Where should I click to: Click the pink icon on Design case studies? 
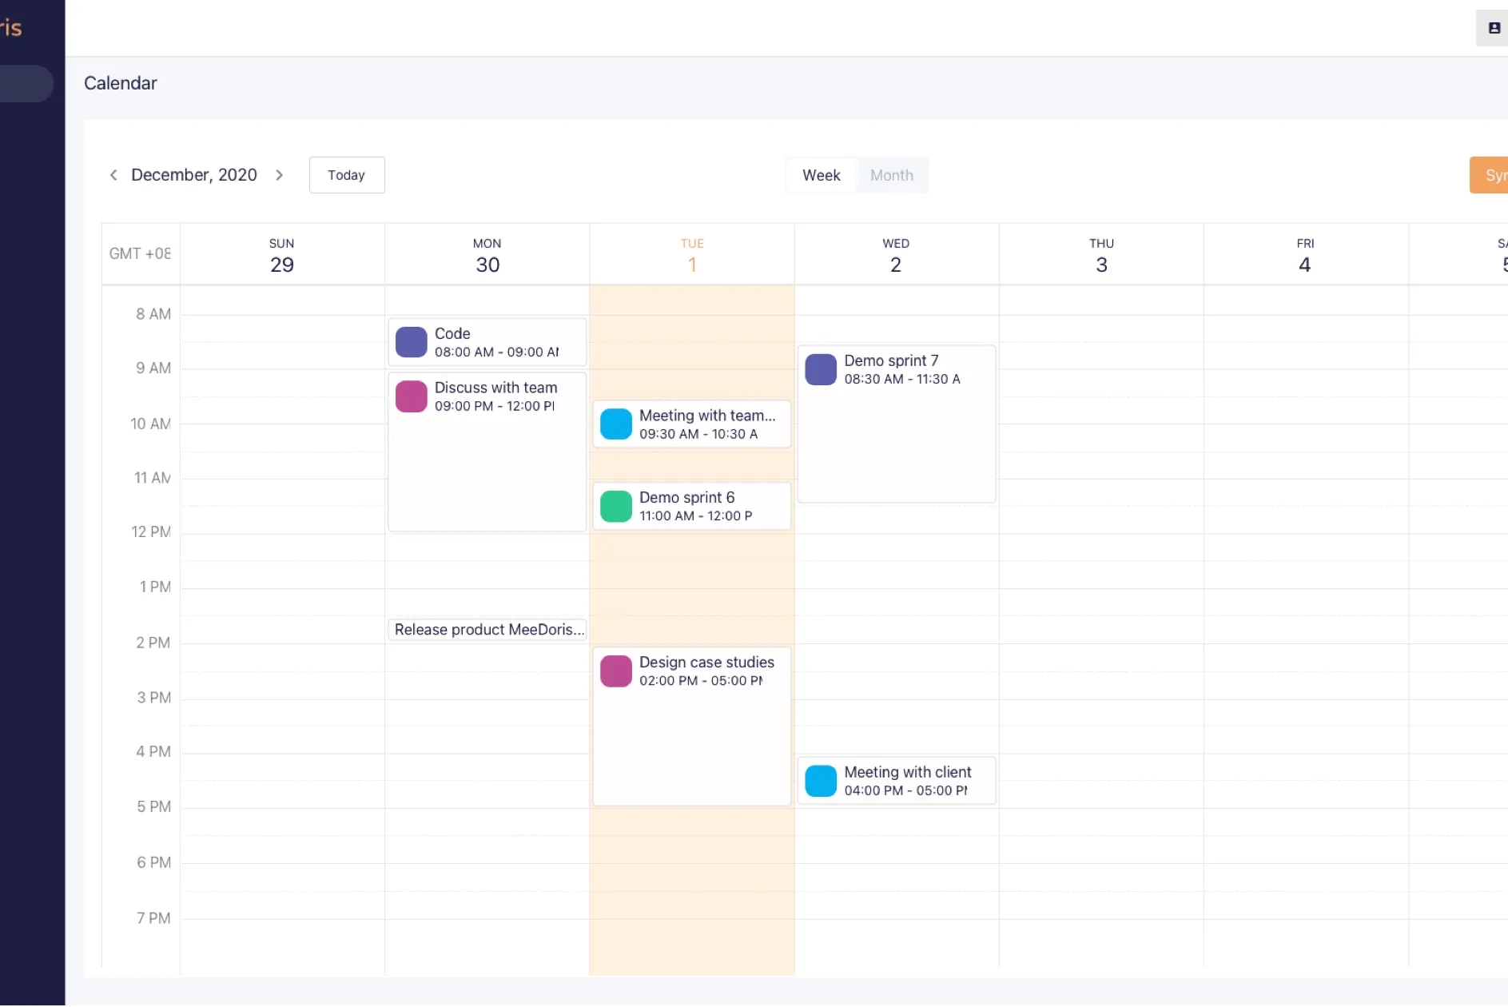(615, 671)
